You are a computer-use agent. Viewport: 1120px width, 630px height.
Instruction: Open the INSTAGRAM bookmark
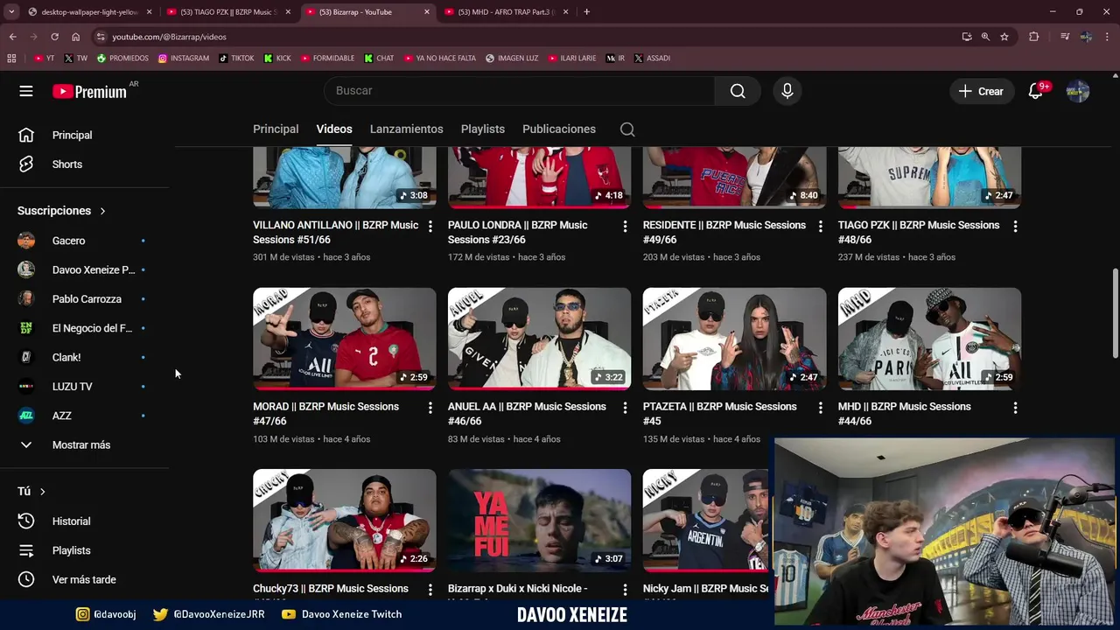coord(184,58)
